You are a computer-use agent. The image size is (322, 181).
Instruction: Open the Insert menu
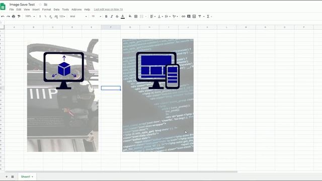[36, 10]
